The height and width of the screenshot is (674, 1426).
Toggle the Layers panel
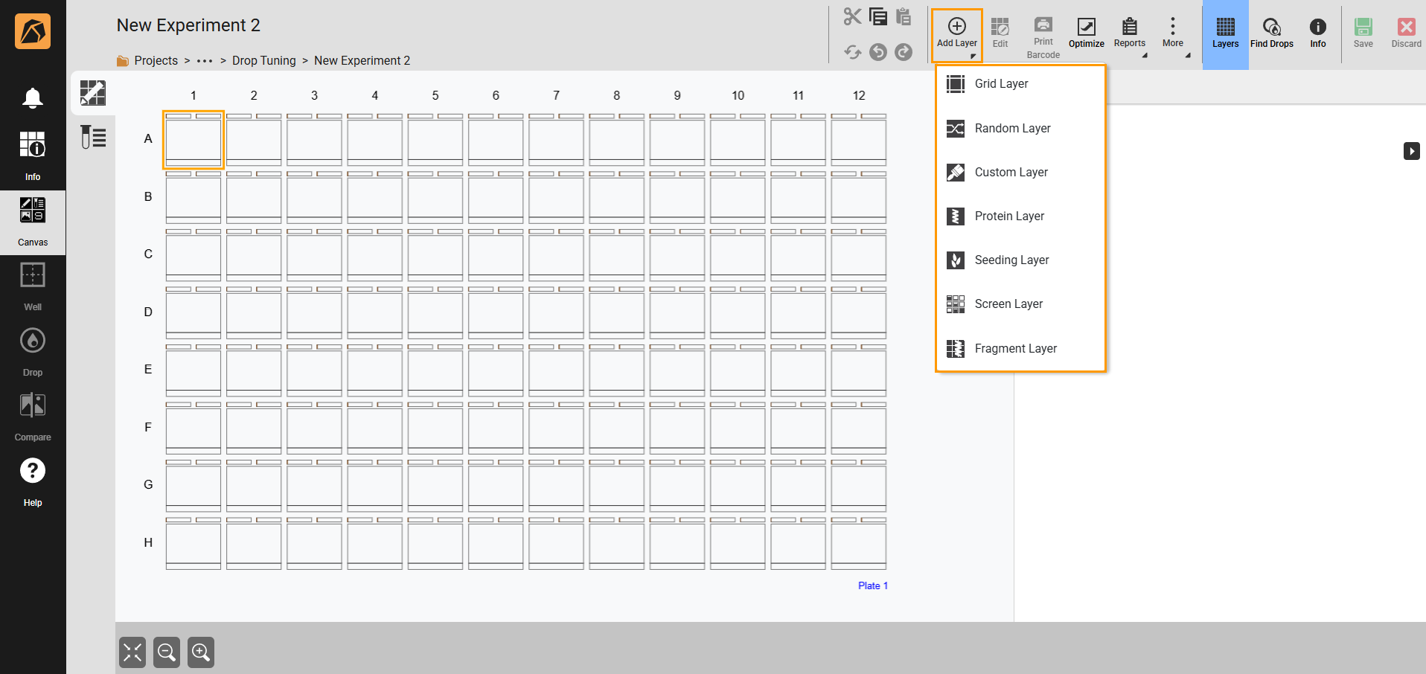pos(1225,33)
